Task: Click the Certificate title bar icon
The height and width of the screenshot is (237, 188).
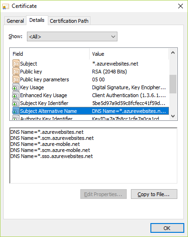Action: tap(6, 7)
